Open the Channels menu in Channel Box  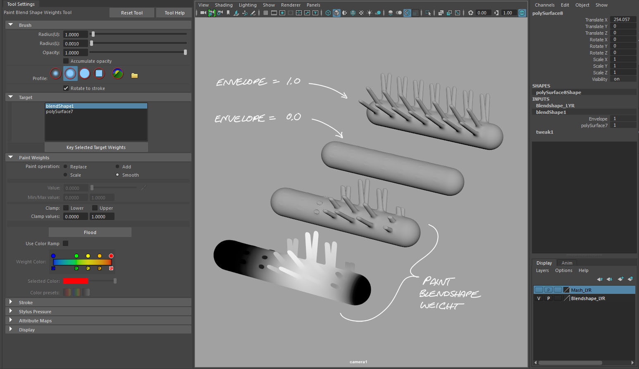(544, 5)
